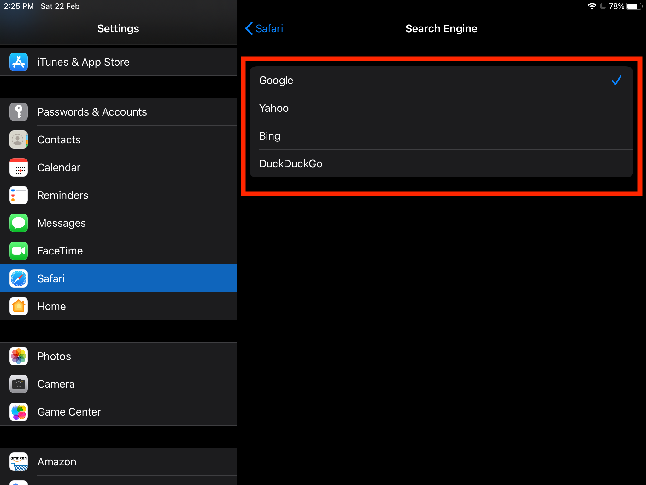The width and height of the screenshot is (646, 485).
Task: Tap the Contacts icon
Action: click(19, 140)
